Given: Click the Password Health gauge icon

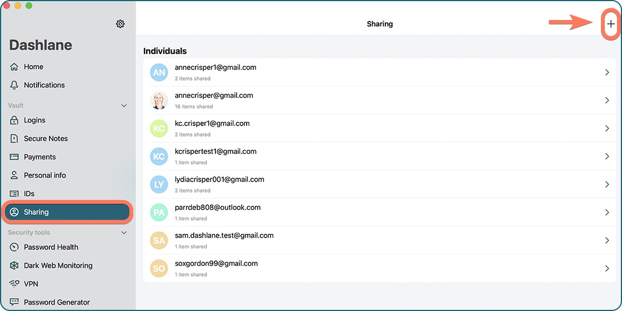Looking at the screenshot, I should (14, 247).
